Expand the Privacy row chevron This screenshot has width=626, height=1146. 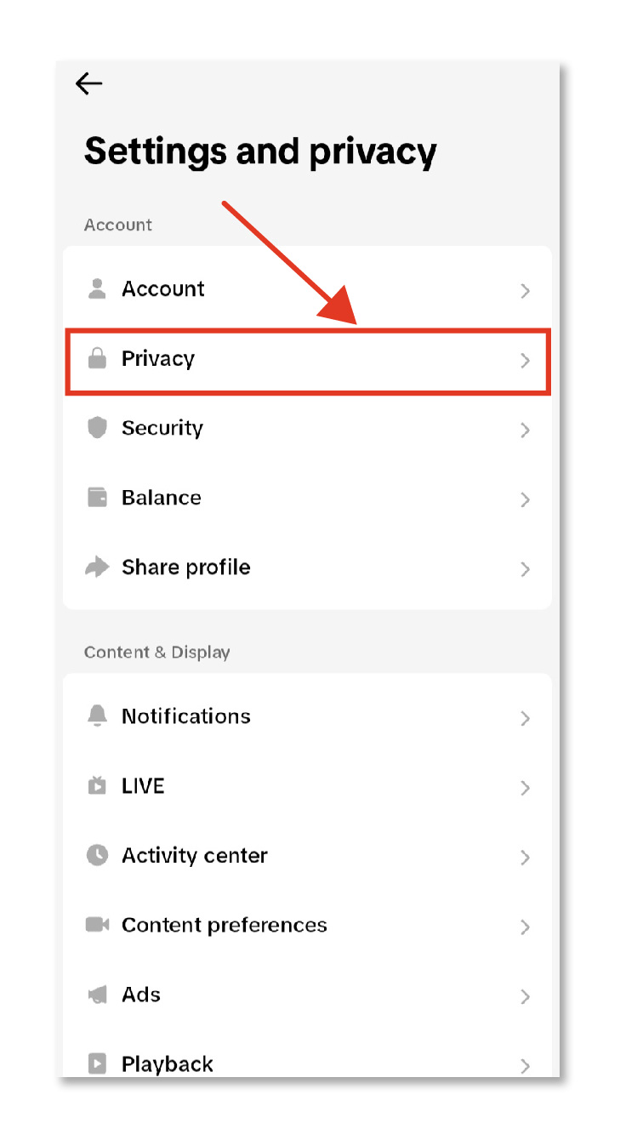pyautogui.click(x=525, y=361)
